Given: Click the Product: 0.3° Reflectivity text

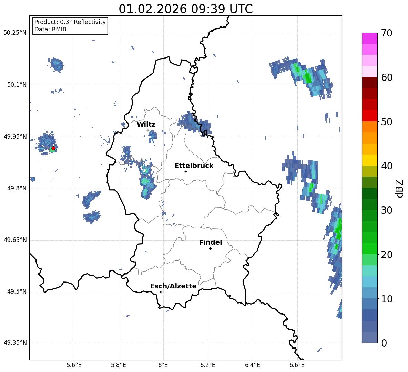Looking at the screenshot, I should [70, 22].
